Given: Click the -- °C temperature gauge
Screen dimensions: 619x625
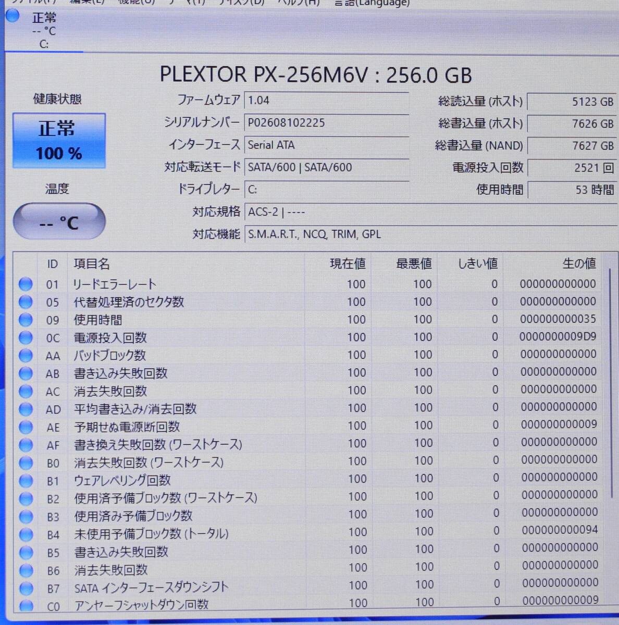Looking at the screenshot, I should click(59, 221).
